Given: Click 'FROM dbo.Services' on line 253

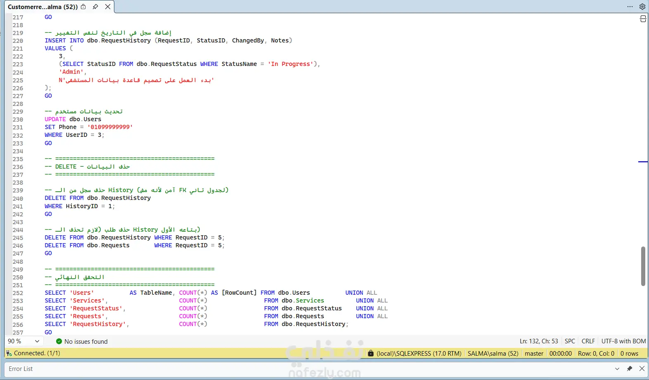Looking at the screenshot, I should [x=294, y=300].
